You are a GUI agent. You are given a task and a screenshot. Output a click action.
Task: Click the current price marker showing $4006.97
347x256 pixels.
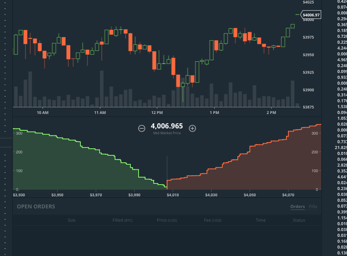310,15
